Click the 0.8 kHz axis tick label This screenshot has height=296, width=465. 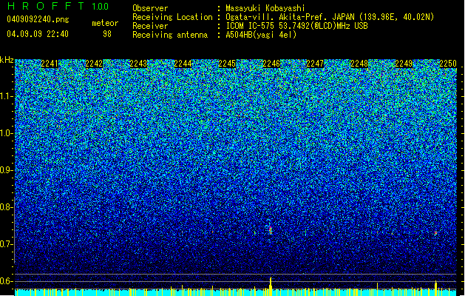6,207
